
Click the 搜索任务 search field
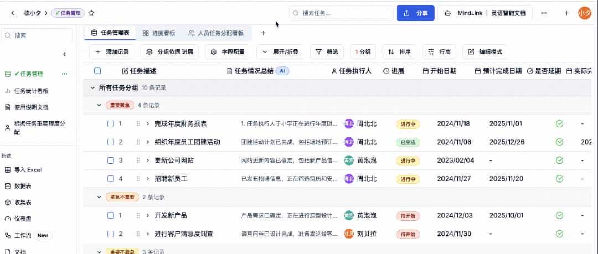pyautogui.click(x=341, y=13)
